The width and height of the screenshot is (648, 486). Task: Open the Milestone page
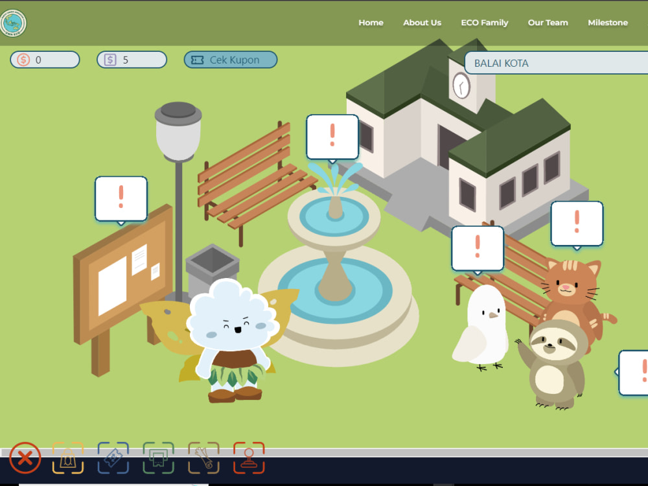(608, 23)
